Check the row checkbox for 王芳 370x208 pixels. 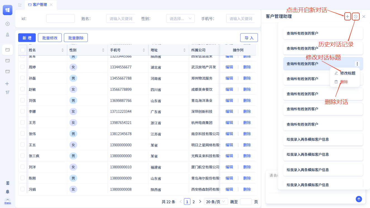23,122
